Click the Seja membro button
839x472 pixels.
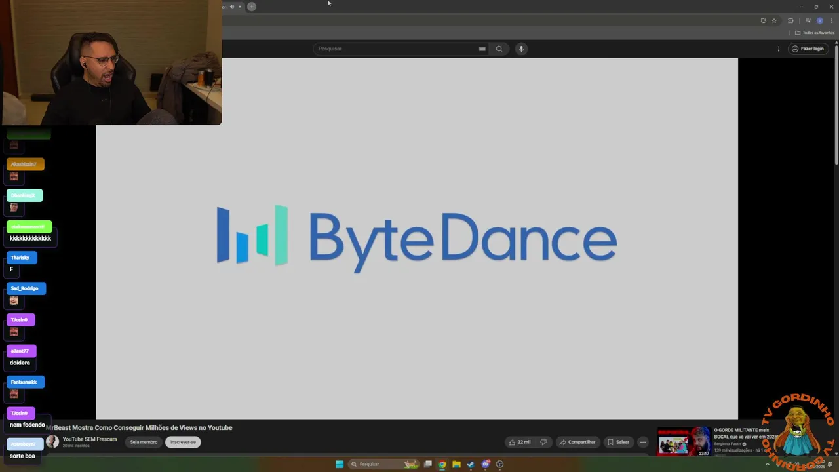[x=144, y=442]
